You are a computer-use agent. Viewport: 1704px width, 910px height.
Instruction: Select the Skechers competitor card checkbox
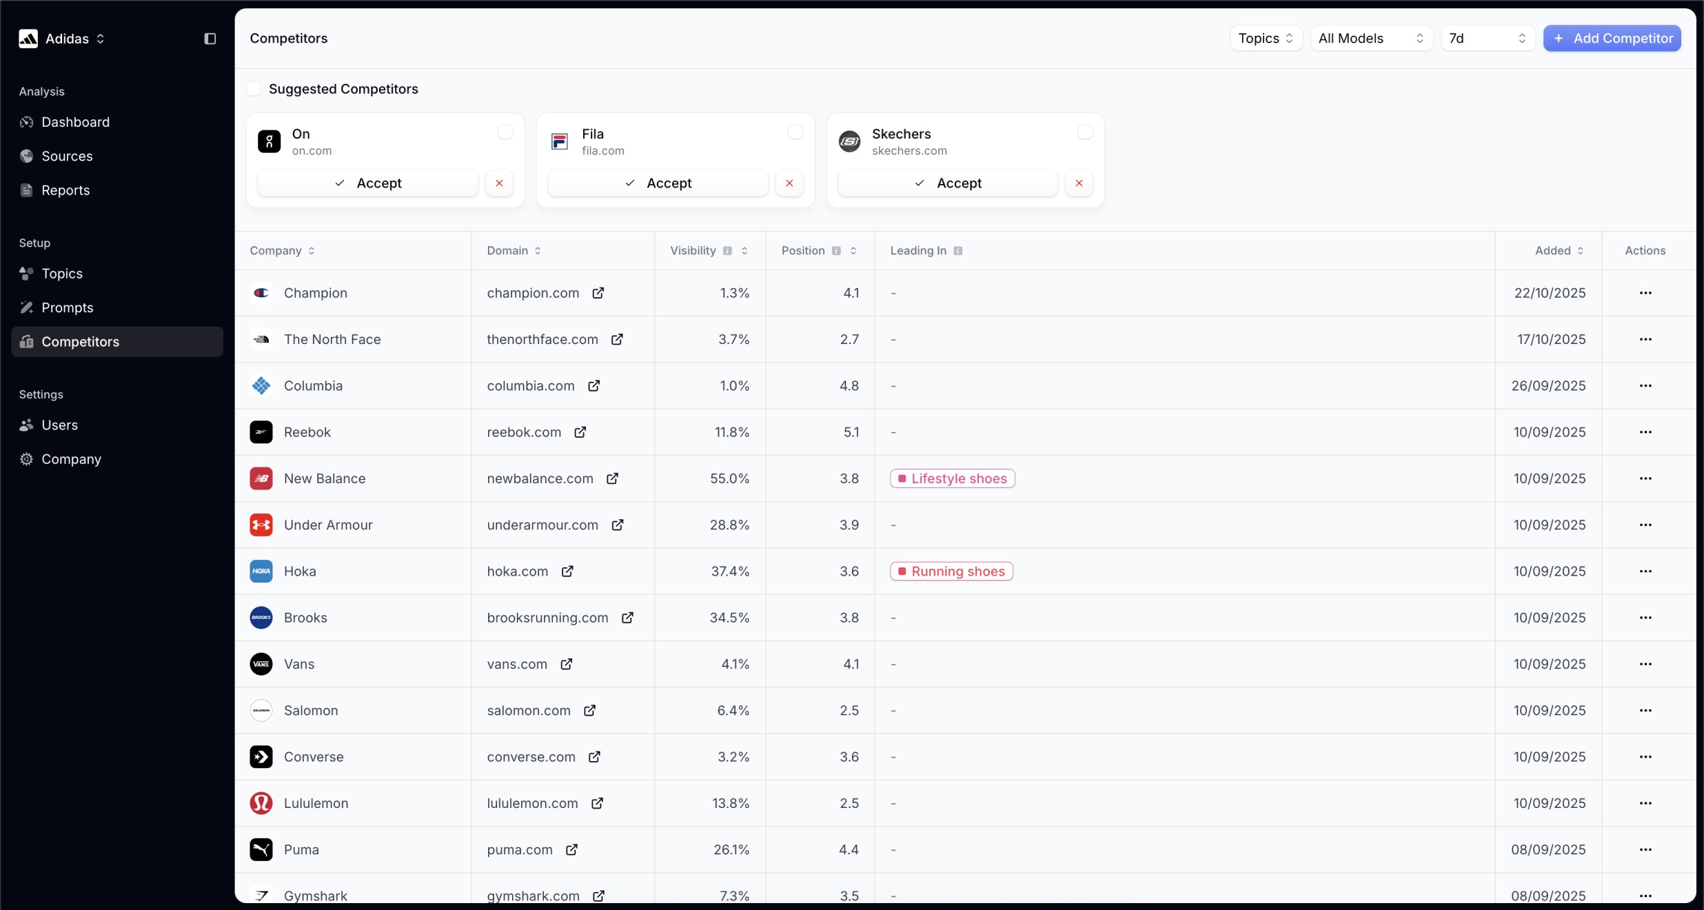(1085, 132)
